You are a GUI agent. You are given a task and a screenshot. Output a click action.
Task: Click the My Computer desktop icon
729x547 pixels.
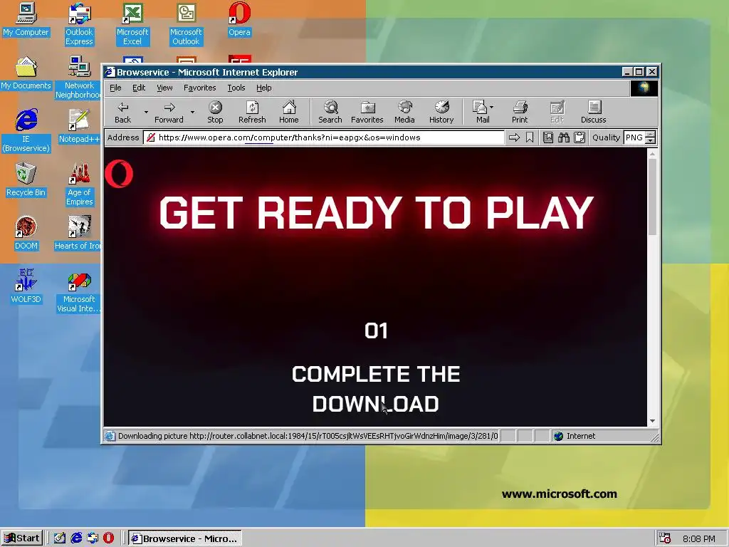coord(26,19)
